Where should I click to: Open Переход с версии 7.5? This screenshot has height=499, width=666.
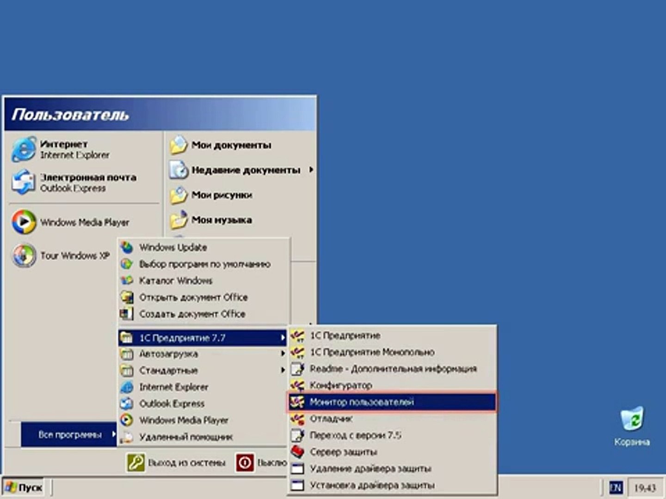point(392,435)
